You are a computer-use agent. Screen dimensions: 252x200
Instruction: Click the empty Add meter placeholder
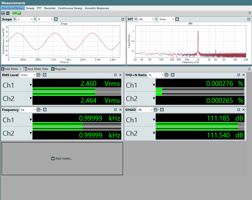pos(62,159)
